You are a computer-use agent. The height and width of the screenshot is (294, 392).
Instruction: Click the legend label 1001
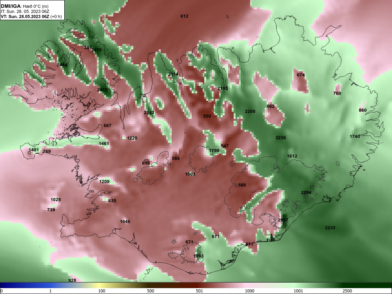pyautogui.click(x=298, y=291)
